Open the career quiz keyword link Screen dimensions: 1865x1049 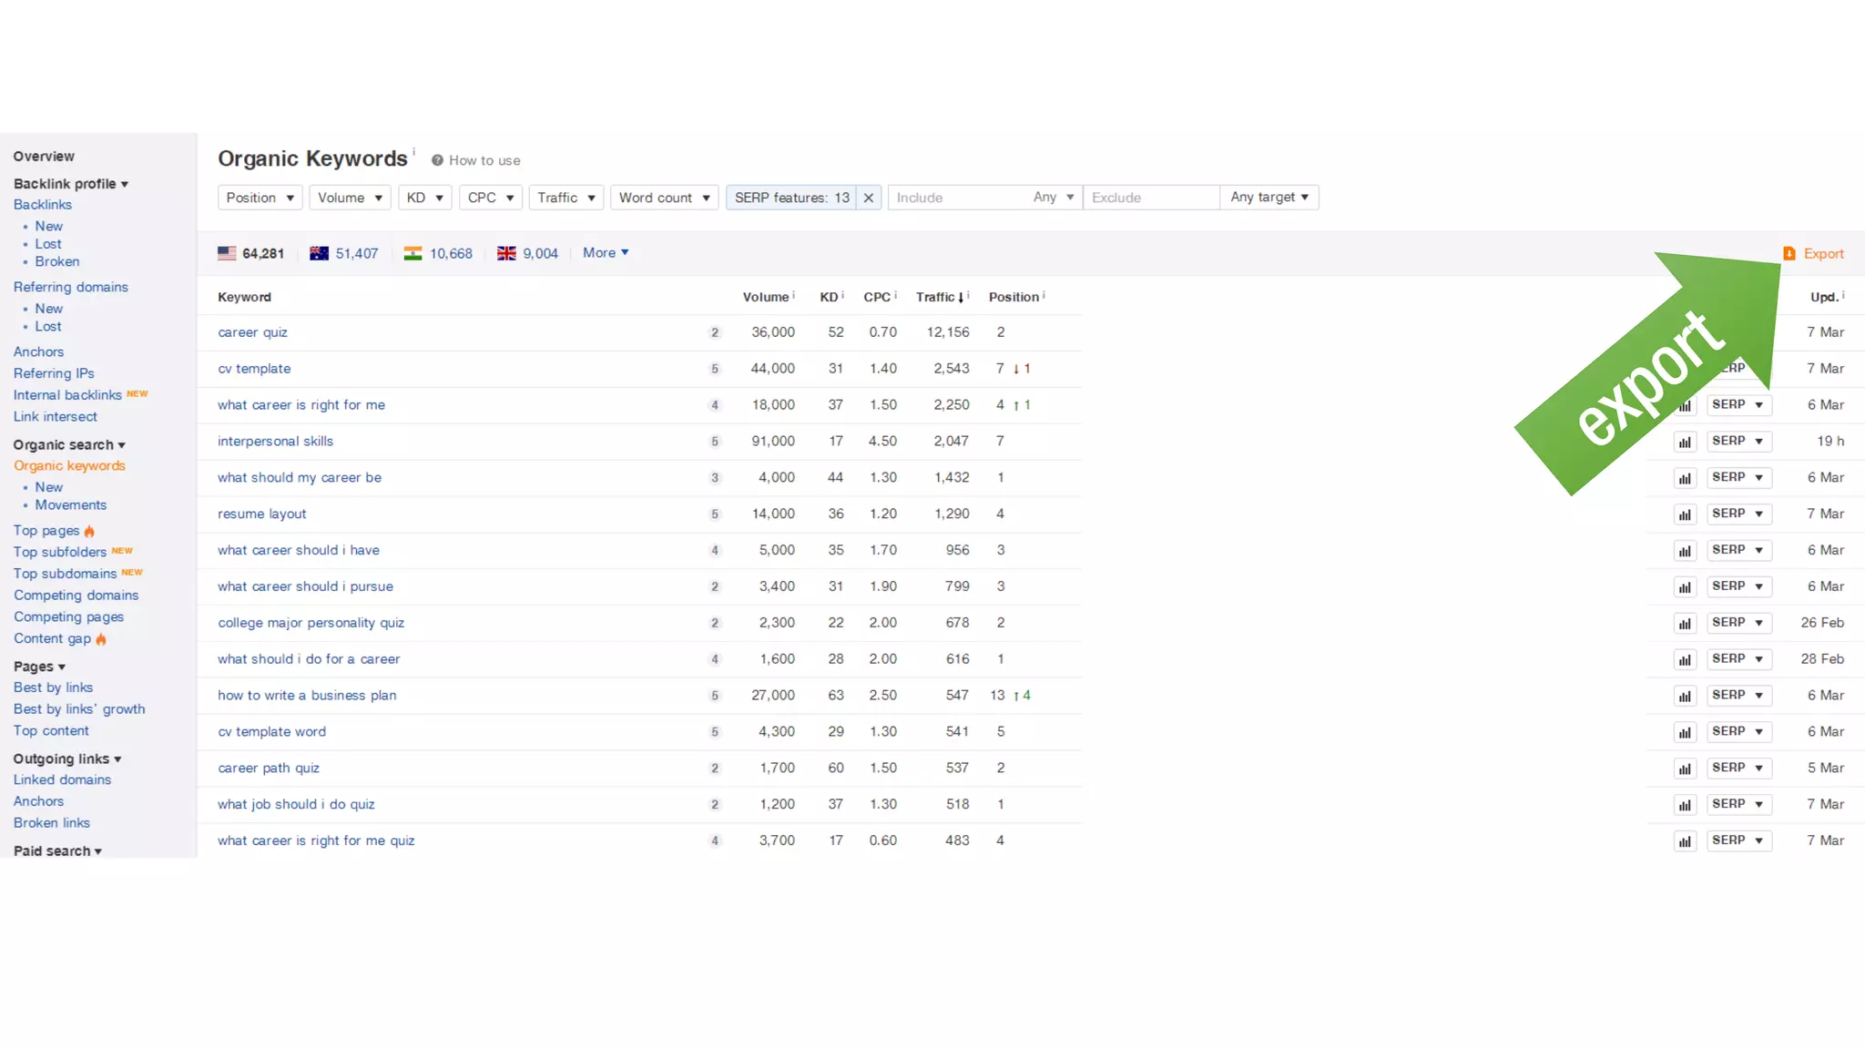click(x=252, y=332)
